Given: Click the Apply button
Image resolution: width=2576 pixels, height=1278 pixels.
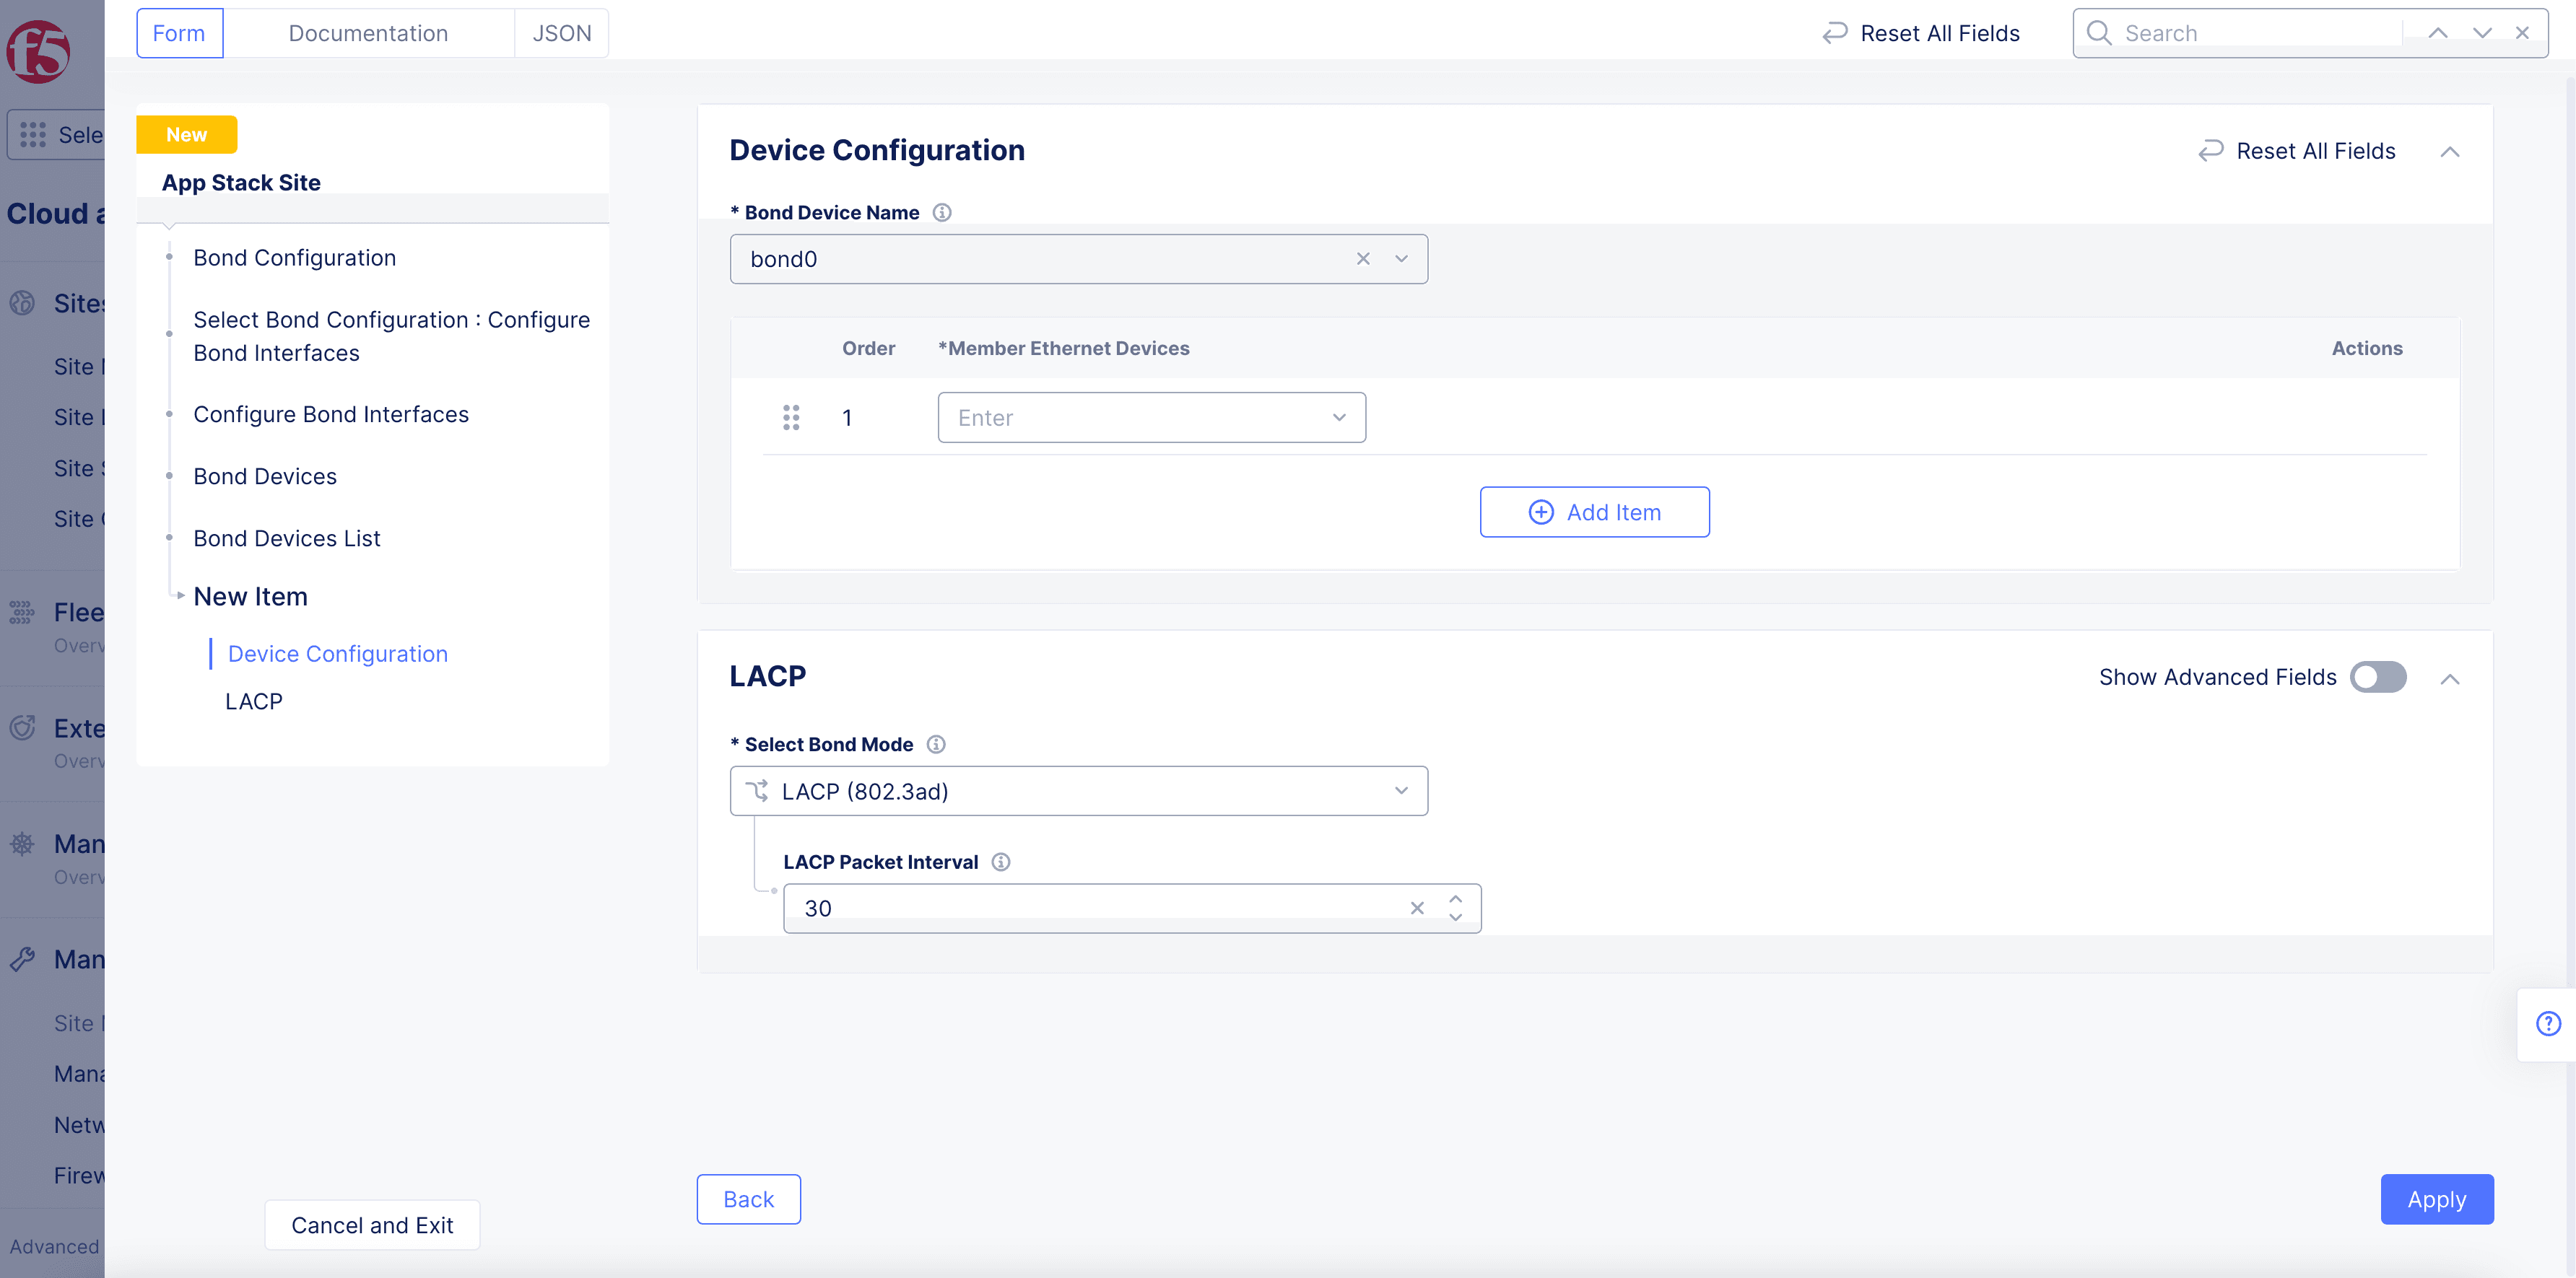Looking at the screenshot, I should point(2436,1199).
